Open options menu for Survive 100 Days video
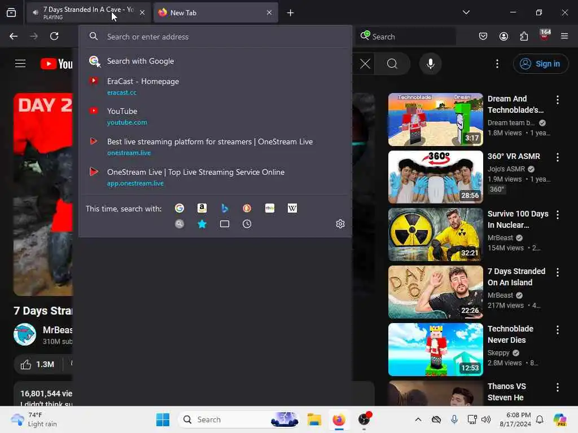 pyautogui.click(x=557, y=215)
